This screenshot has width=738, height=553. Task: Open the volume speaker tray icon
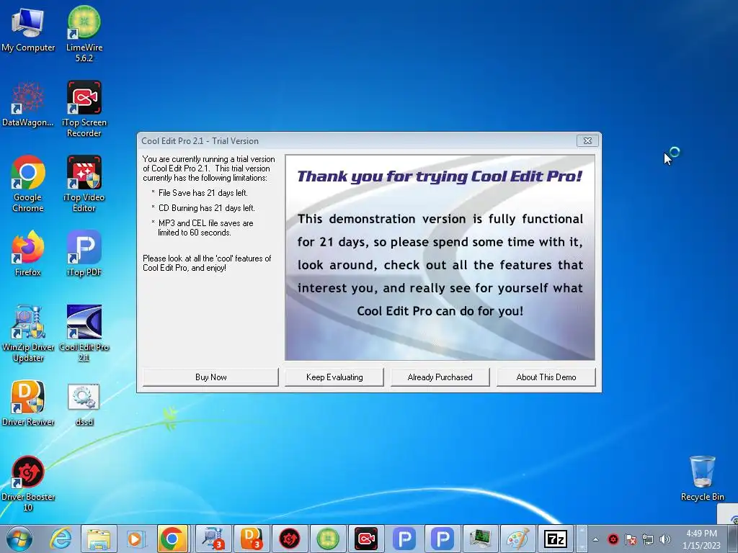(x=665, y=539)
